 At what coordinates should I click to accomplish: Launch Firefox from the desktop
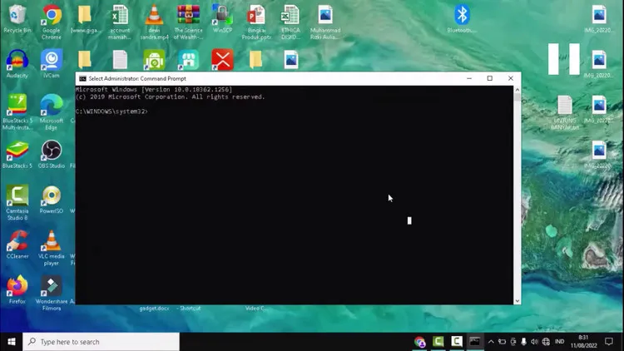(x=17, y=289)
